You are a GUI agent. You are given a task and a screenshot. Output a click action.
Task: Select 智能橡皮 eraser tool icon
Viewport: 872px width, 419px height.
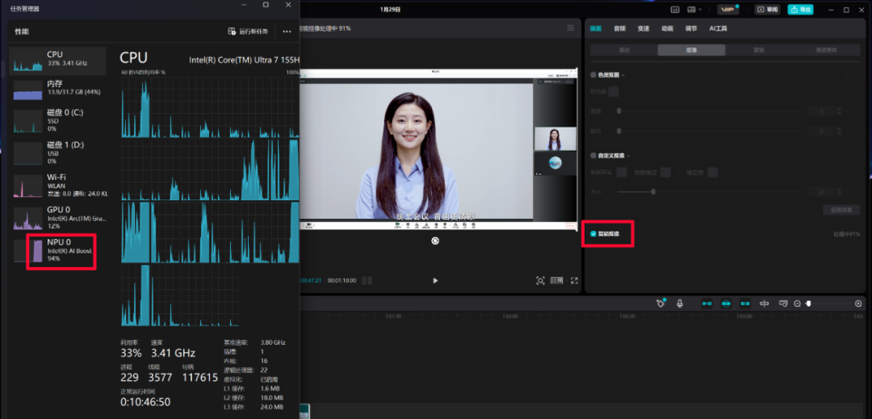[665, 173]
